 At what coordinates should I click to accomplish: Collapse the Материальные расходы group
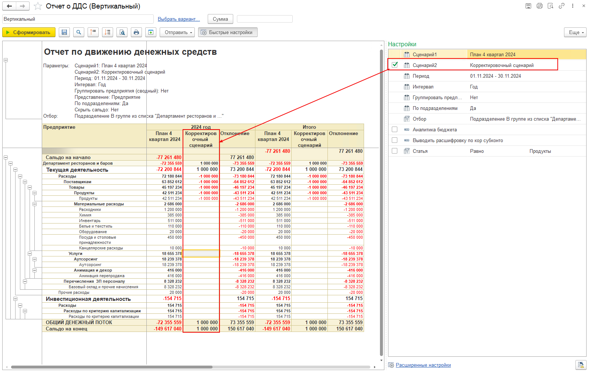(34, 204)
